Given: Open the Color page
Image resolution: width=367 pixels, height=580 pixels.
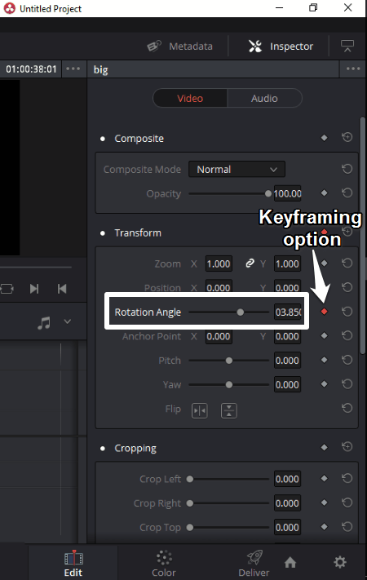Looking at the screenshot, I should [x=164, y=564].
